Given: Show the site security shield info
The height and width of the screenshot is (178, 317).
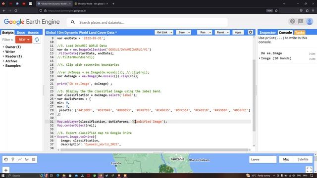Looking at the screenshot, I should [x=41, y=10].
